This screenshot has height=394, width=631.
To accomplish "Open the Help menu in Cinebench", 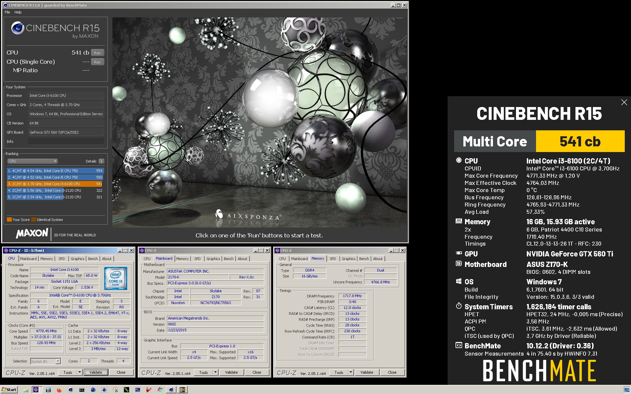I will 18,12.
